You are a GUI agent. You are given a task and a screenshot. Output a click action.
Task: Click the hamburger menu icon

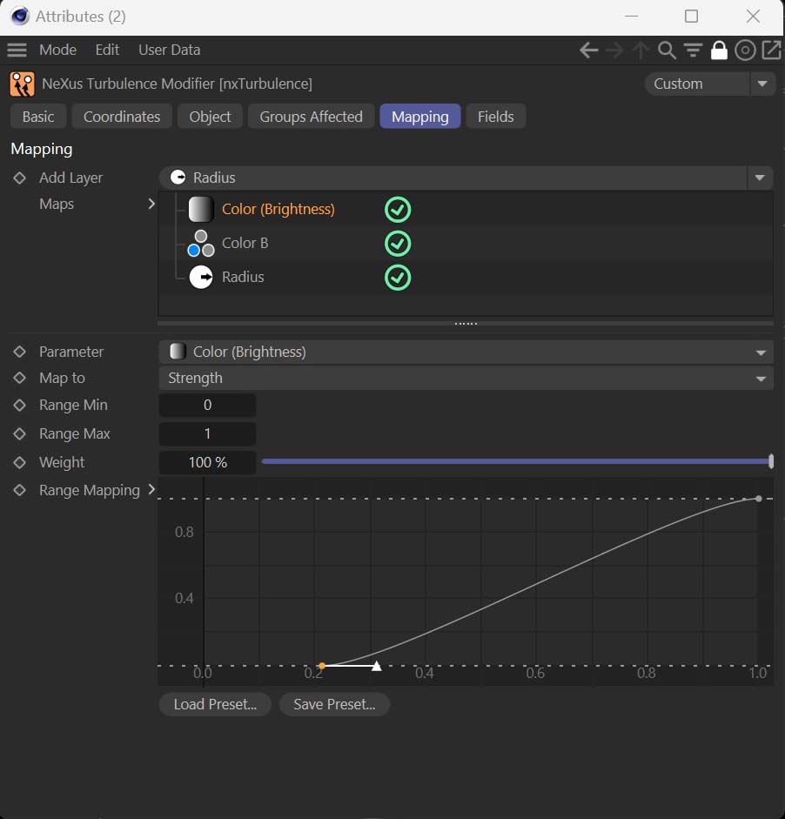(x=17, y=50)
